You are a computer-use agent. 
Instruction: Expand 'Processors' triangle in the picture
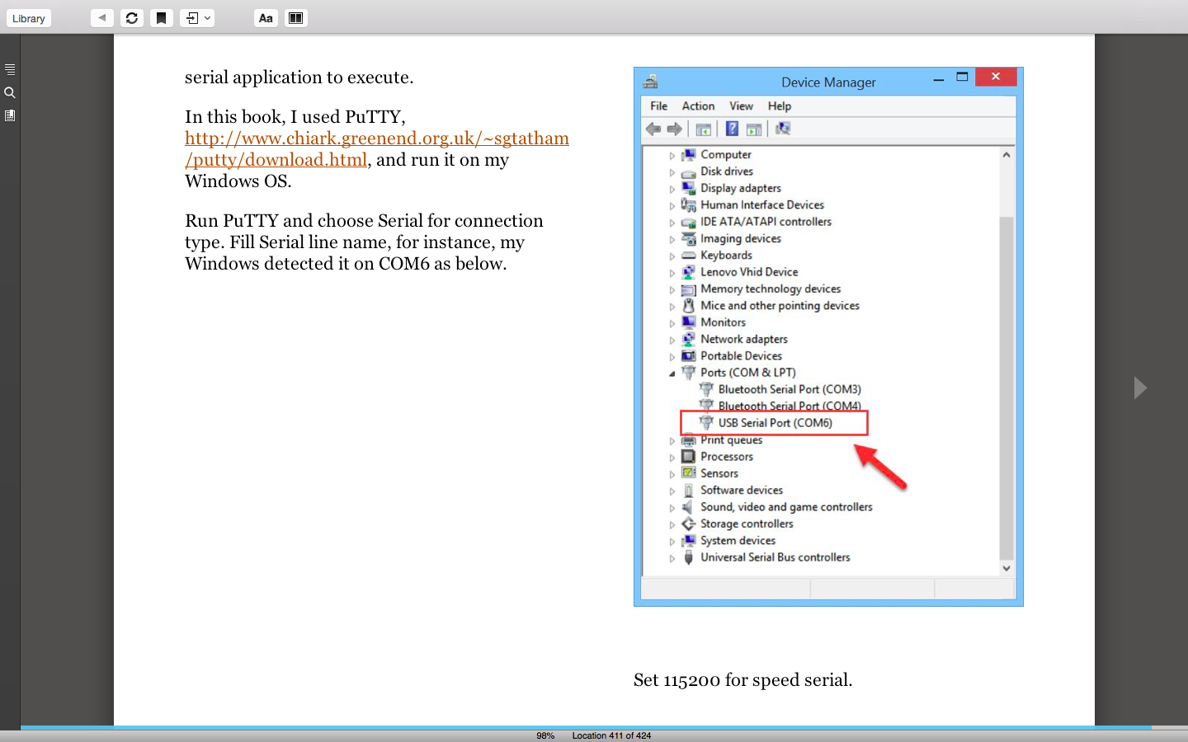(x=672, y=458)
